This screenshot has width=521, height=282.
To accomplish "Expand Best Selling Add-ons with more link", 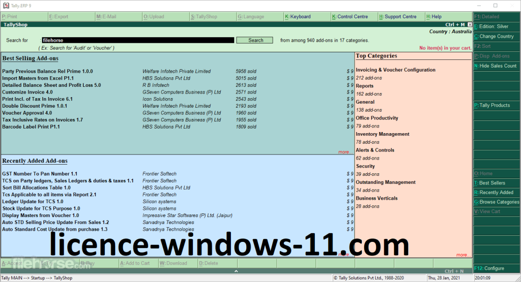I will [343, 152].
